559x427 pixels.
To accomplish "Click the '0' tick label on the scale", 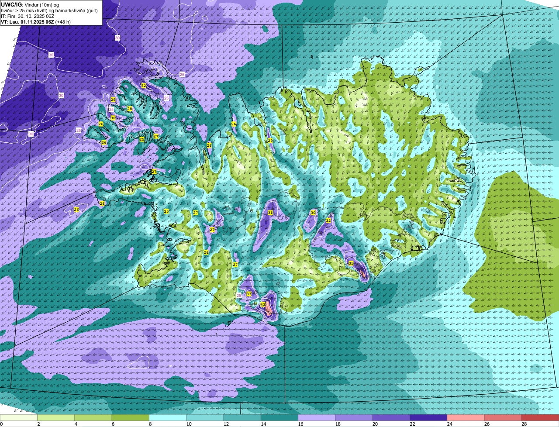I will [x=1, y=424].
